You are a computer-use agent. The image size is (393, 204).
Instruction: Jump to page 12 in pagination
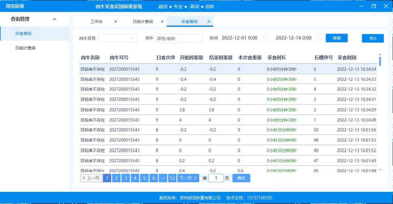(x=172, y=178)
